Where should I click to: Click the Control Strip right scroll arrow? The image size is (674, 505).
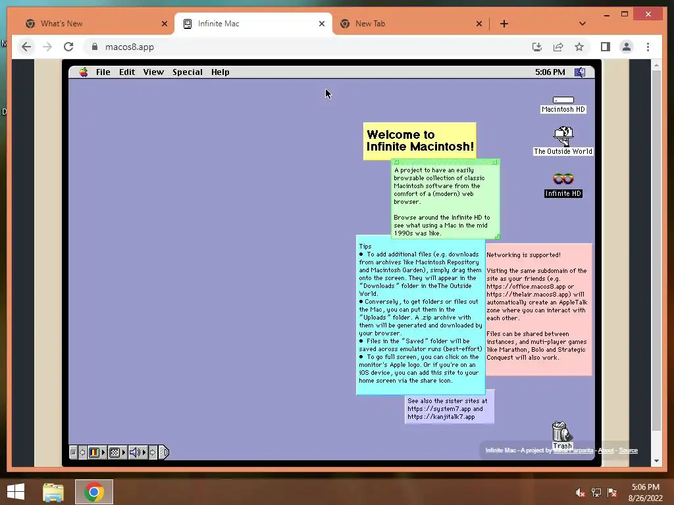[153, 452]
